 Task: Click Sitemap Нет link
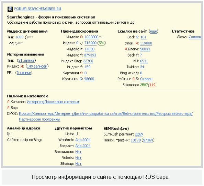[x=78, y=163]
